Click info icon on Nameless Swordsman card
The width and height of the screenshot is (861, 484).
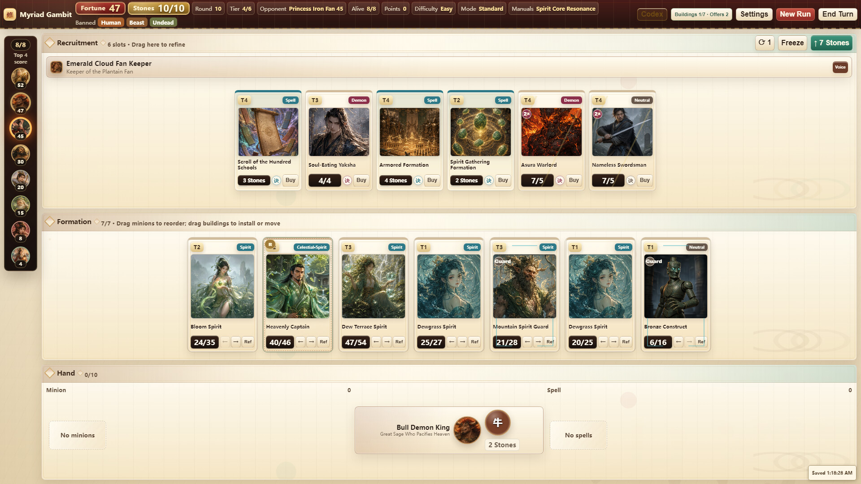pos(631,181)
